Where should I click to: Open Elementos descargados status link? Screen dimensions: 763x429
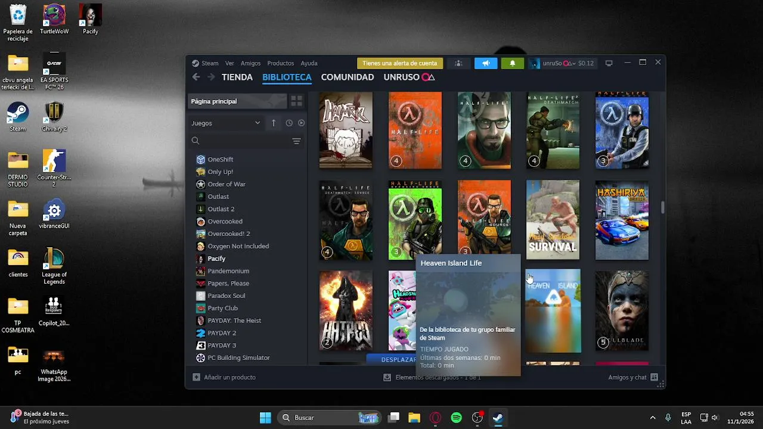(438, 377)
